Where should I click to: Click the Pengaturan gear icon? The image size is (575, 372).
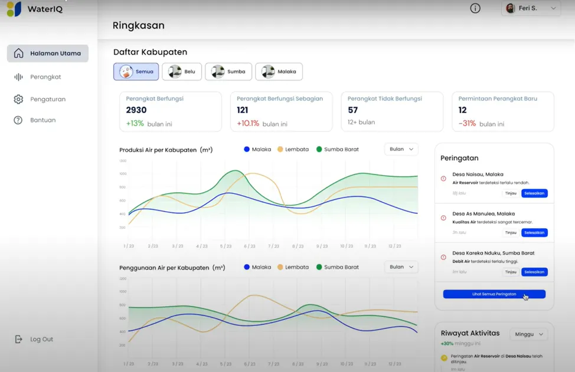pyautogui.click(x=18, y=99)
